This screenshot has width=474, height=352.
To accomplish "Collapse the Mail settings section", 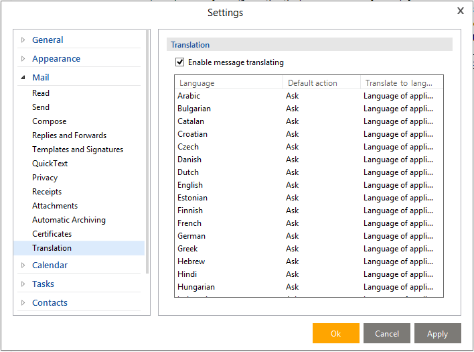I will pos(23,78).
